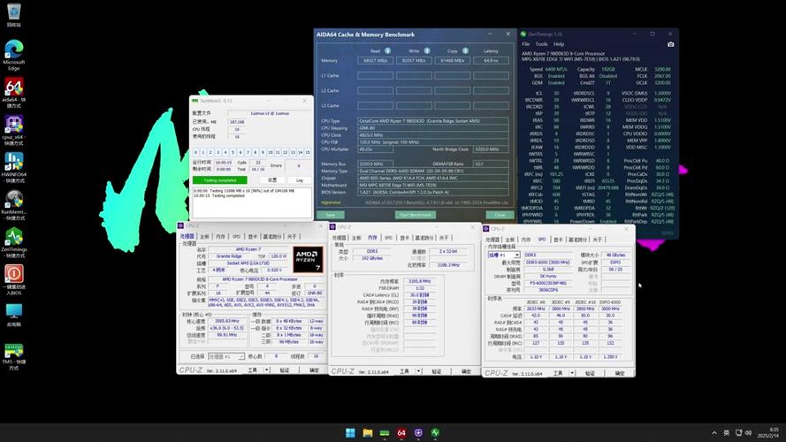Click the 英 input method indicator in the tray
The width and height of the screenshot is (786, 442).
(727, 432)
